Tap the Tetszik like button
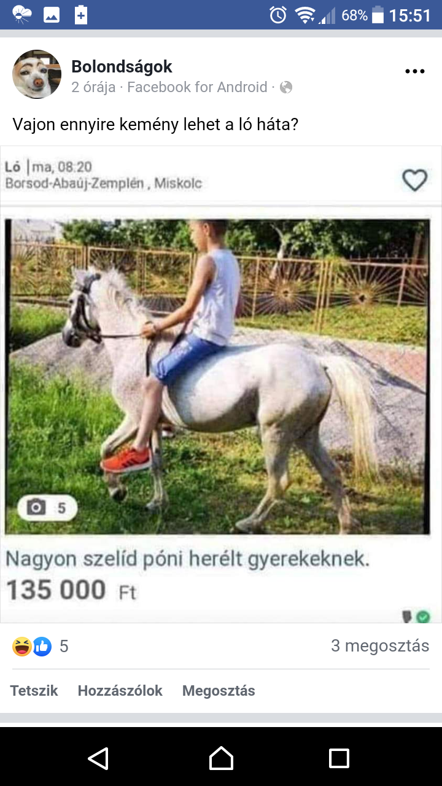Screen dimensions: 442x786 (x=34, y=691)
